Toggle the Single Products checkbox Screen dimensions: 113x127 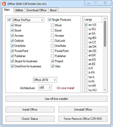click(x=49, y=20)
